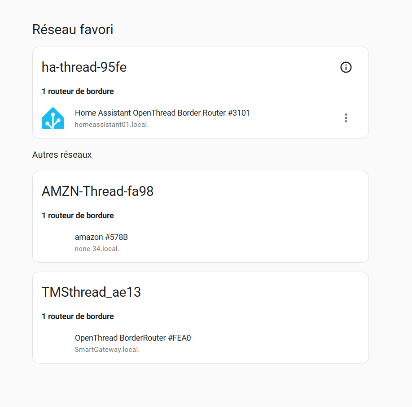Select the ha-thread-95fe network title
This screenshot has height=407, width=412.
tap(84, 67)
